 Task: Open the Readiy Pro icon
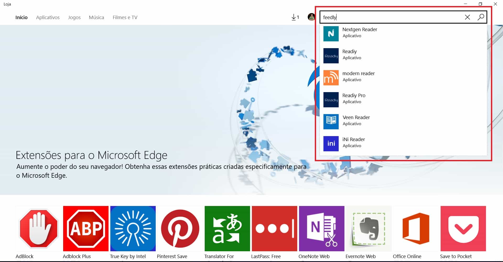331,99
